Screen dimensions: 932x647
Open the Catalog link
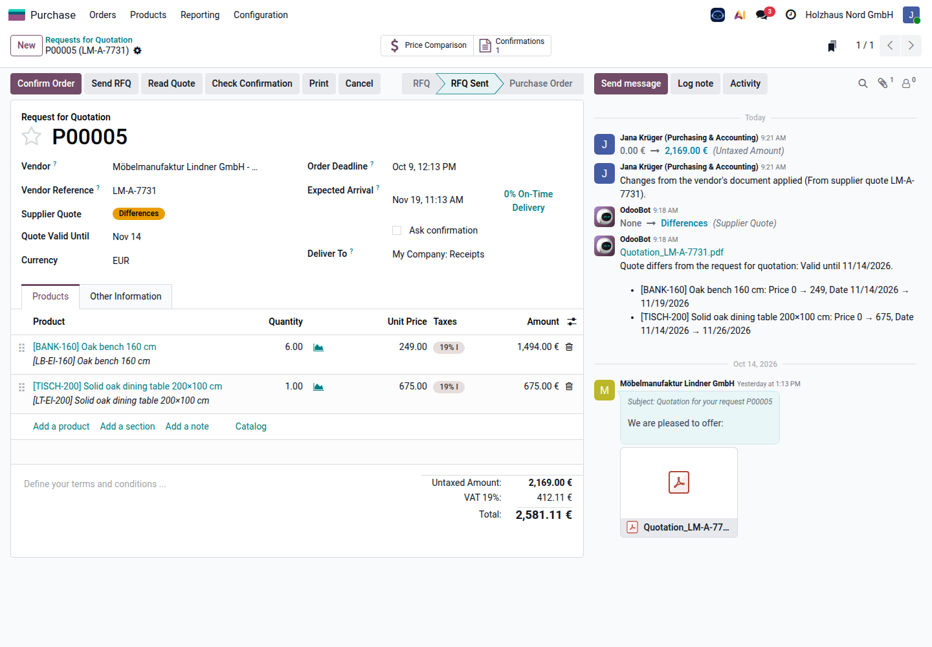point(251,426)
